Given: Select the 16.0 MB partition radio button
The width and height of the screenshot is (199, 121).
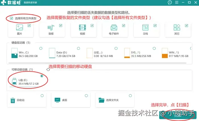Looking at the screenshot, I should tap(116, 48).
